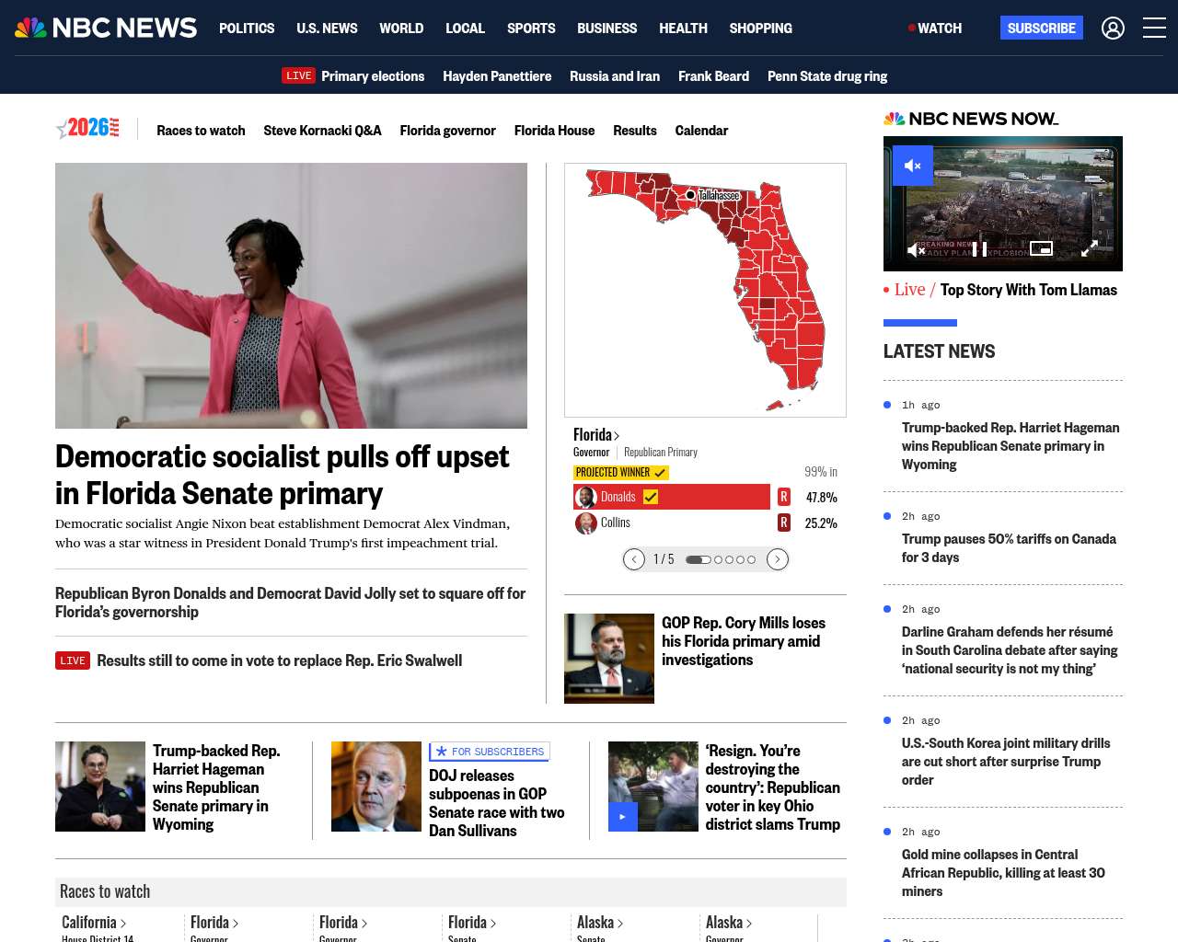Click the Cory Mills story thumbnail
Image resolution: width=1178 pixels, height=942 pixels.
[x=609, y=659]
